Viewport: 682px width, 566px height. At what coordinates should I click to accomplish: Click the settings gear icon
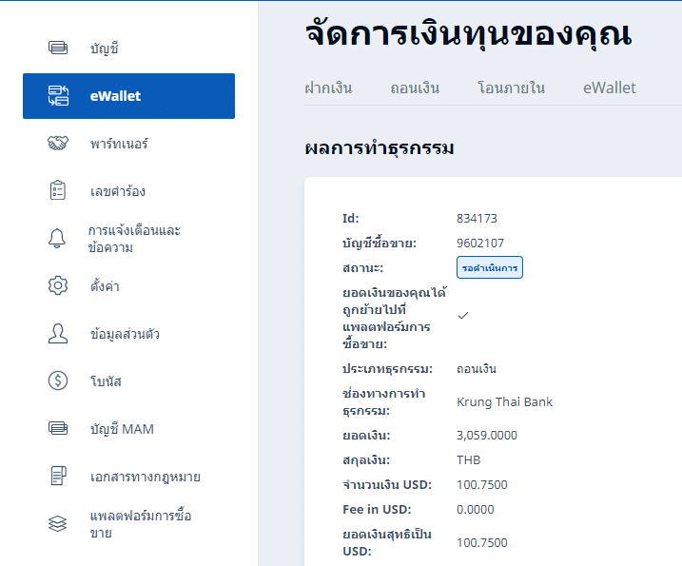coord(58,285)
